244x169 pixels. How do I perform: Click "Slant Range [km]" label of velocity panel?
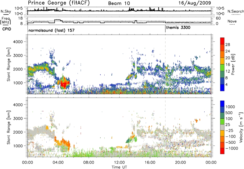[x=9, y=128]
